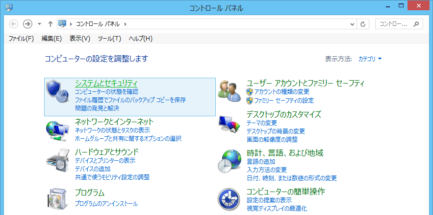Click 画面の解像度の調整 link
The image size is (433, 215).
coord(272,140)
